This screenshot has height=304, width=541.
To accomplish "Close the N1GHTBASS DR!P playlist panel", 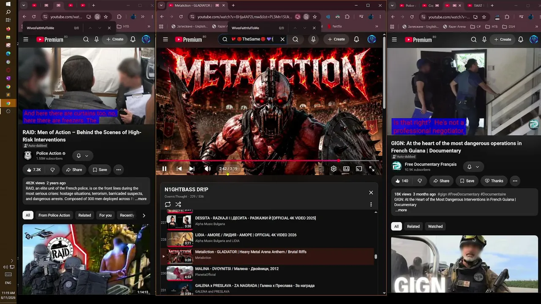I will point(371,193).
